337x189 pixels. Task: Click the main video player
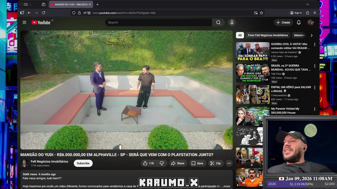127,90
